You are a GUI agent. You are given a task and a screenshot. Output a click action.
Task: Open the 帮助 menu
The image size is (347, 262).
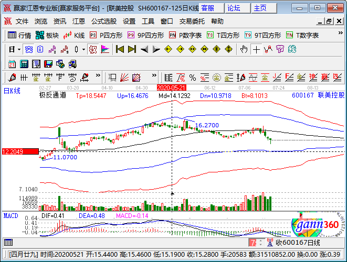tap(217, 21)
